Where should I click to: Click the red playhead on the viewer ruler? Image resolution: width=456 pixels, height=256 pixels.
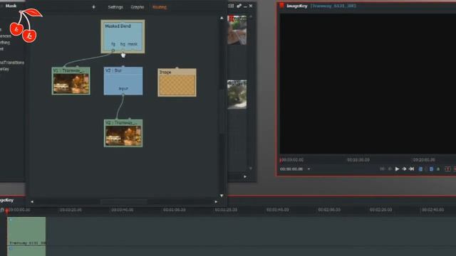click(281, 160)
